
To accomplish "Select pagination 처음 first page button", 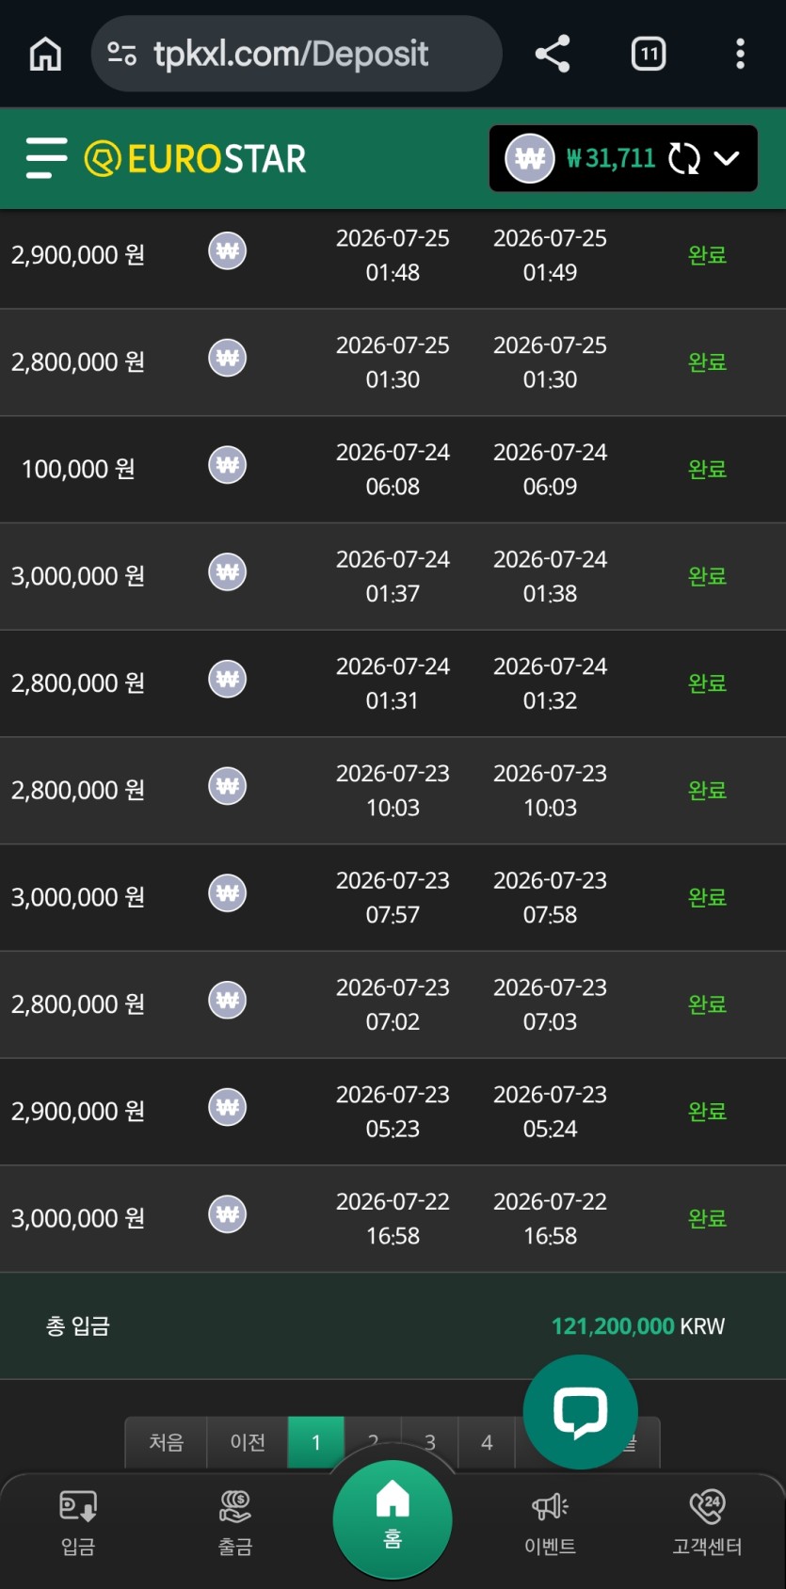I will 167,1442.
